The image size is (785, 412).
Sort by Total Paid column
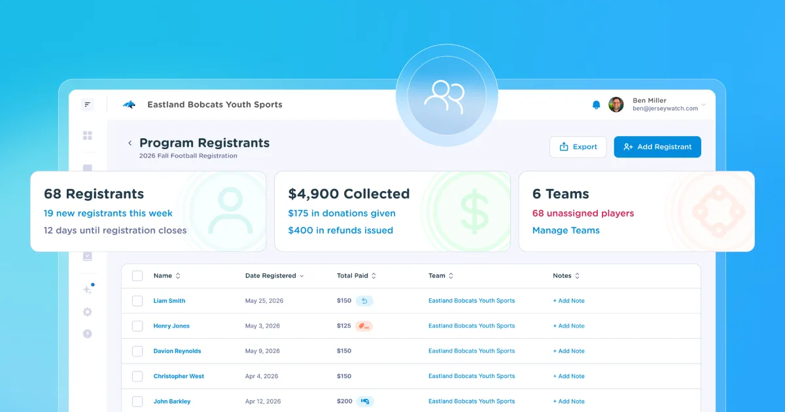click(357, 276)
